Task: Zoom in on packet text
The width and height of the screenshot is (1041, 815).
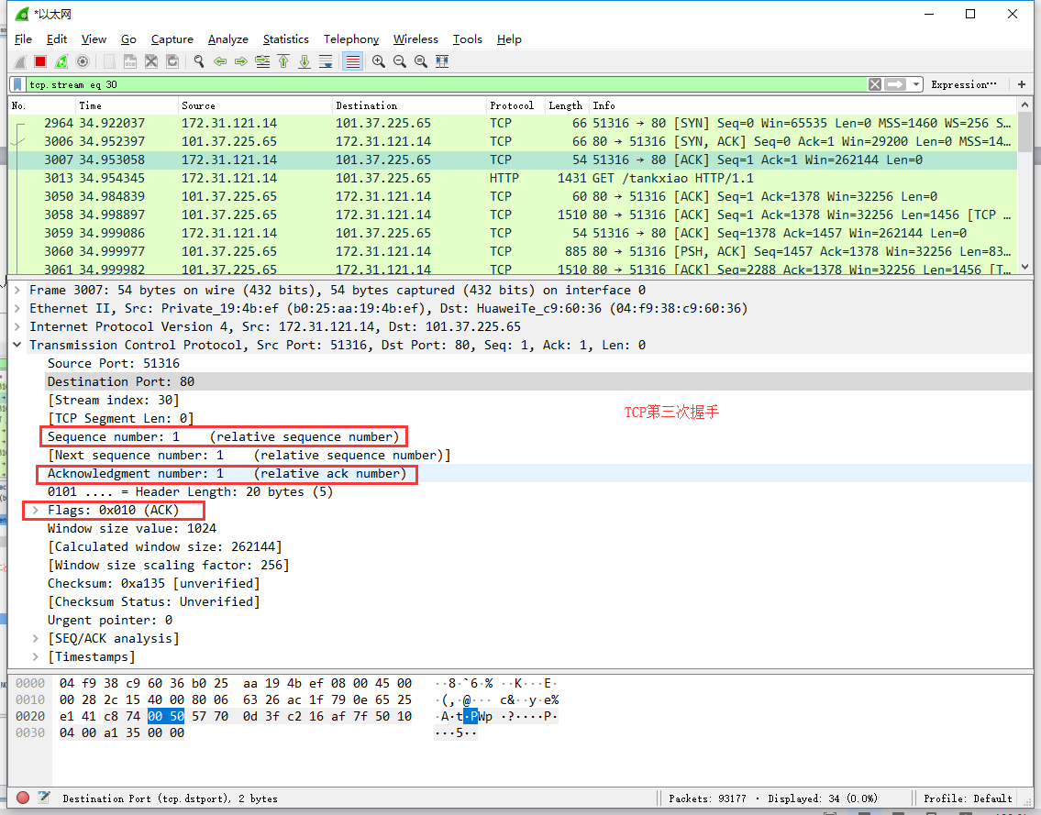Action: click(378, 61)
